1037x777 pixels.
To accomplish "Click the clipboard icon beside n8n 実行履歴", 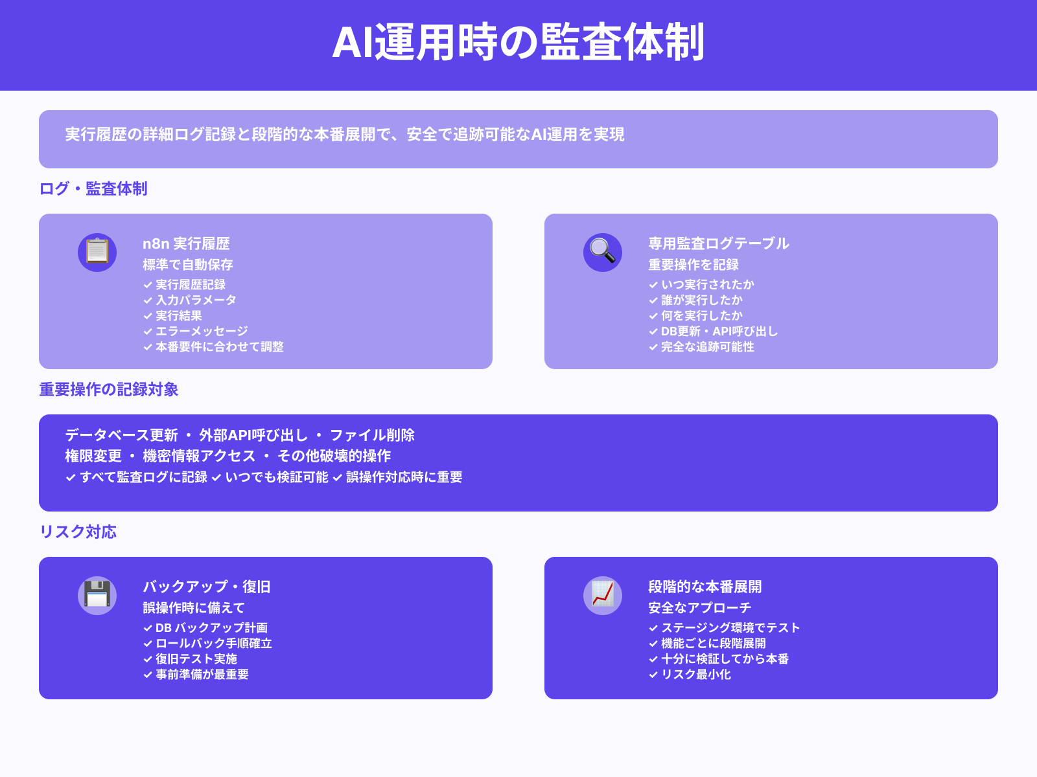I will coord(97,251).
